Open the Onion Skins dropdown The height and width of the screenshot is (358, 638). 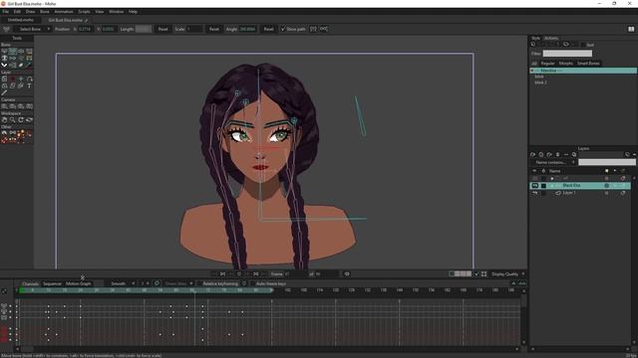(x=179, y=283)
